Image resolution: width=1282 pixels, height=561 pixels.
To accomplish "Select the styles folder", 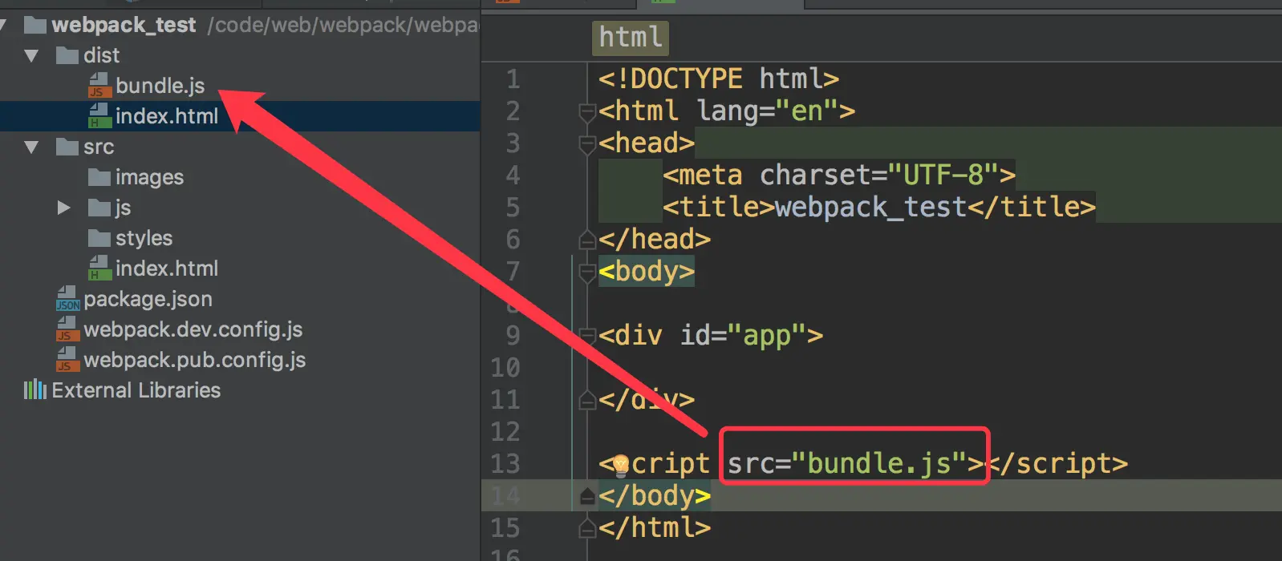I will point(144,238).
